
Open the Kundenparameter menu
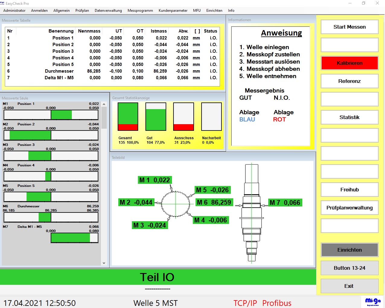coord(173,11)
